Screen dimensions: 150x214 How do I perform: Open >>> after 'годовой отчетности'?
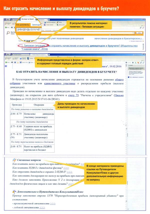tap(42, 207)
